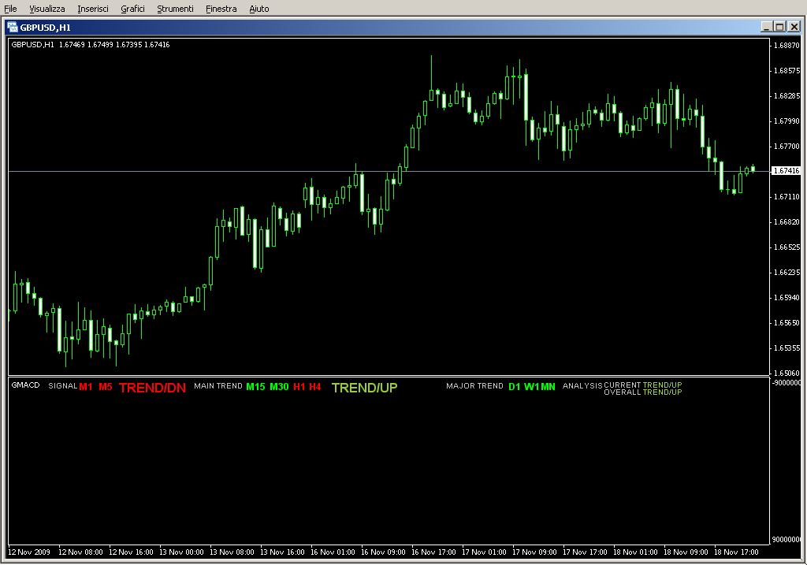Click the CURRENT TREND/UP analysis line
Image resolution: width=807 pixels, height=565 pixels.
(643, 385)
